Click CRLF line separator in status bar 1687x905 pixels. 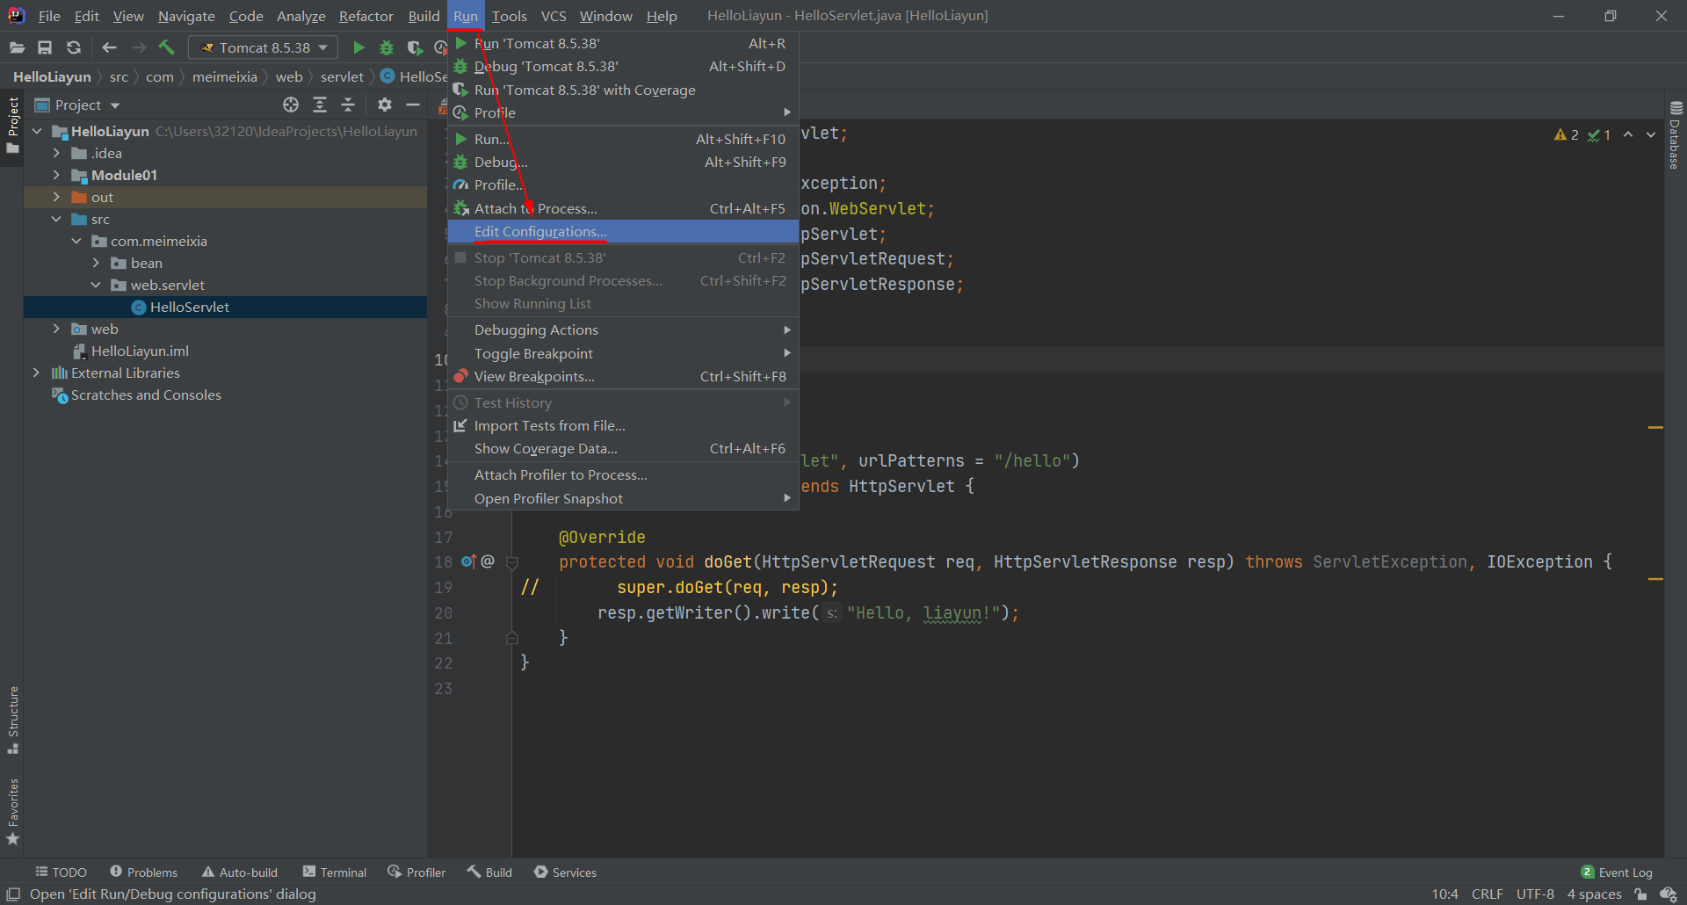pos(1487,894)
